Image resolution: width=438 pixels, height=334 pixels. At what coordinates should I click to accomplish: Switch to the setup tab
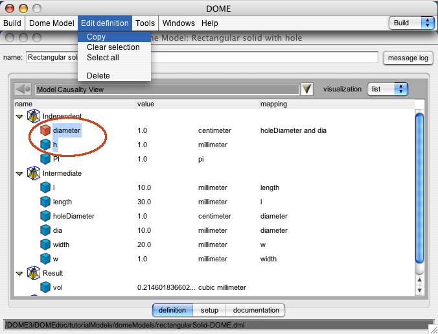pos(209,310)
